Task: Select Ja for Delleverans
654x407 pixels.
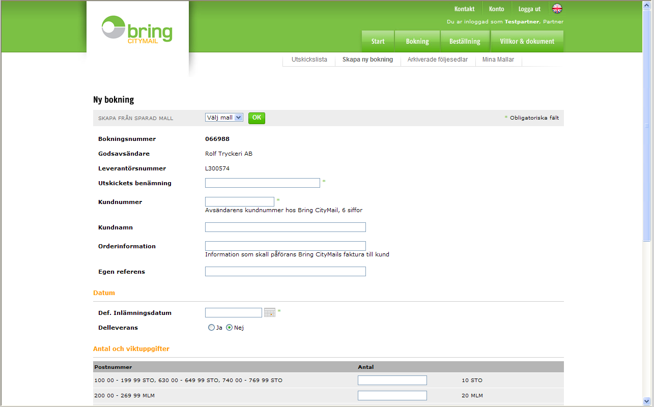Action: coord(211,328)
